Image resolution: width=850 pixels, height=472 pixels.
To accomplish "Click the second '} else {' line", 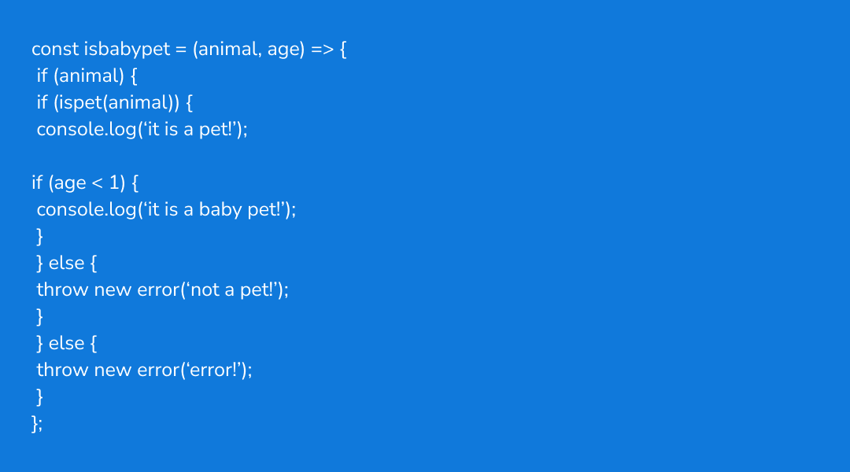I will [67, 343].
